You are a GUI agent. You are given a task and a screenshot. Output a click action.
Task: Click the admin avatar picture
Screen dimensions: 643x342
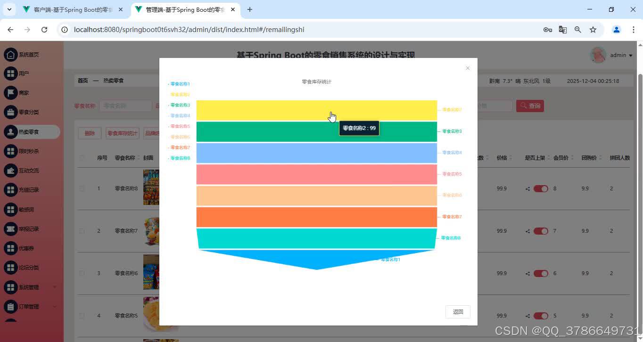(x=598, y=55)
